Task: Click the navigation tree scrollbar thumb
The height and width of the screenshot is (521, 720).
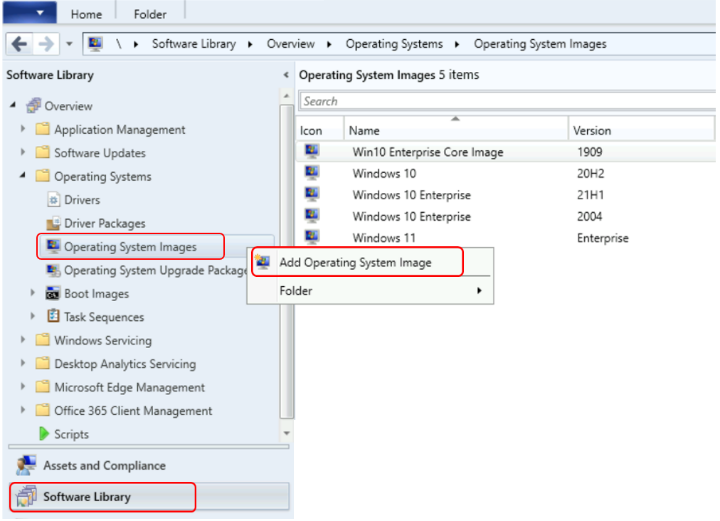Action: click(287, 261)
